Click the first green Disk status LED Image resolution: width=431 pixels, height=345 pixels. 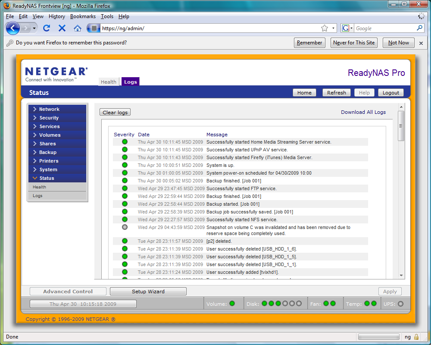click(x=265, y=304)
